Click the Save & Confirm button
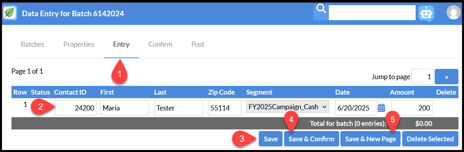This screenshot has width=464, height=152. coord(311,139)
